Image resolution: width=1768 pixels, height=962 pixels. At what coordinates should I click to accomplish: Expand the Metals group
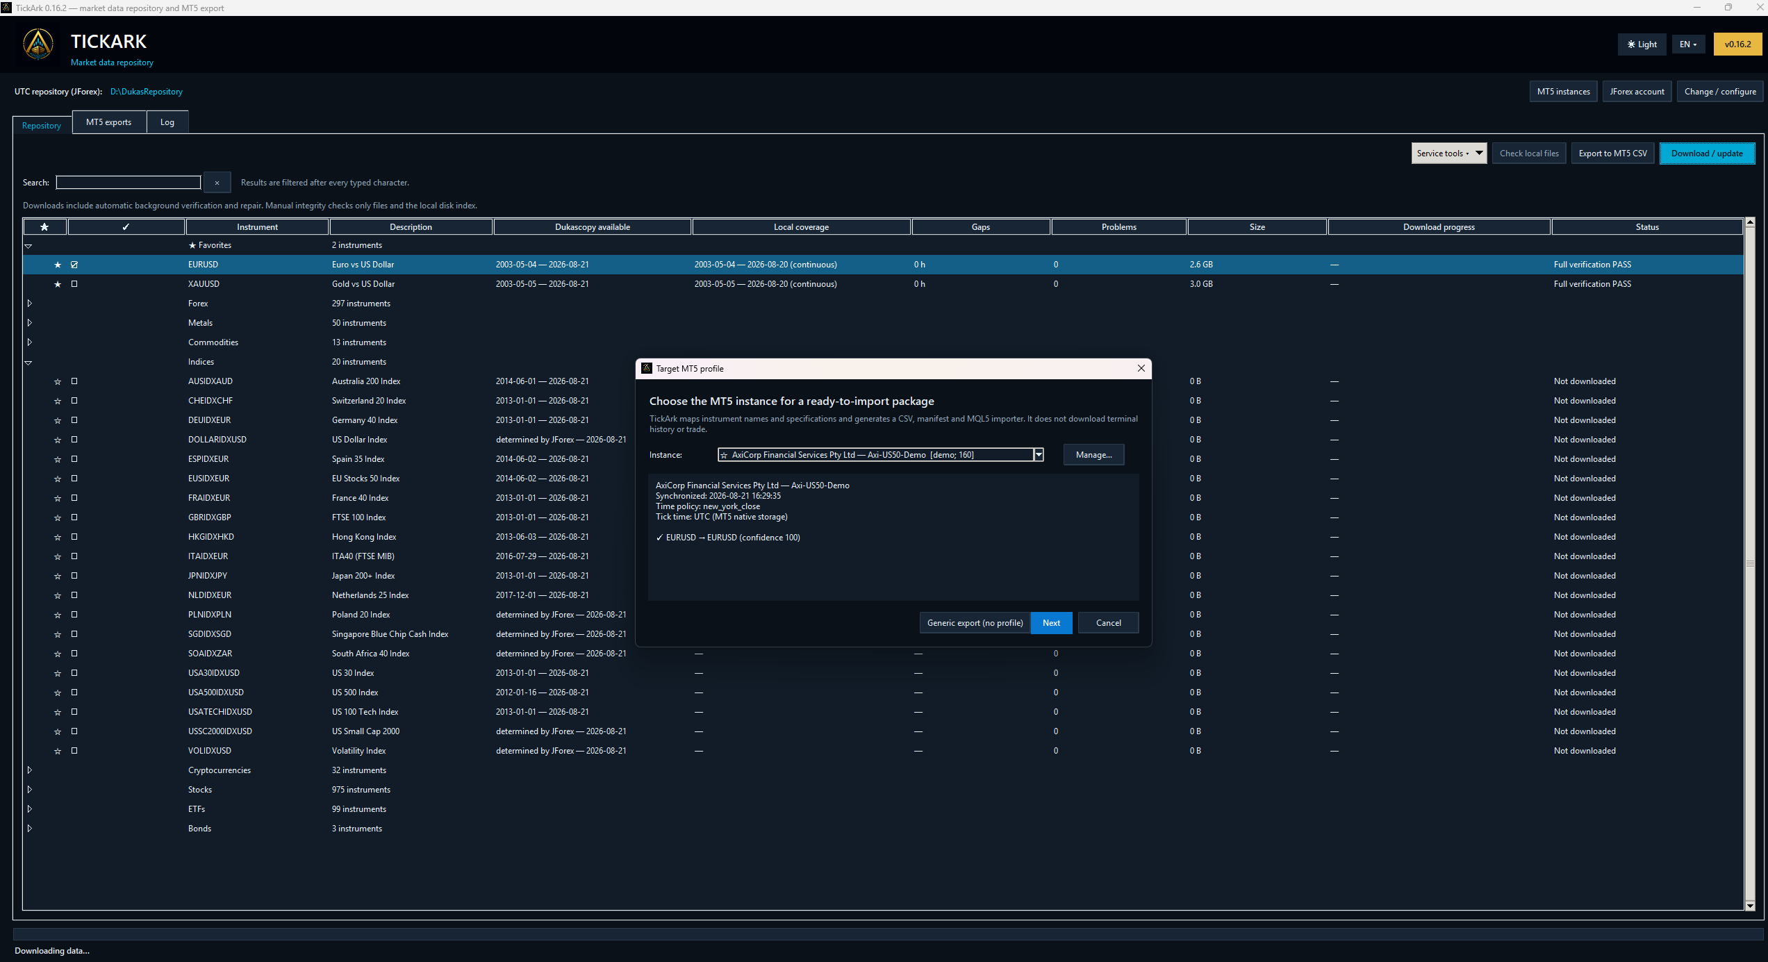tap(29, 323)
